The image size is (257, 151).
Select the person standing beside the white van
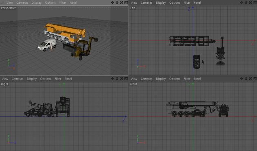pos(51,47)
